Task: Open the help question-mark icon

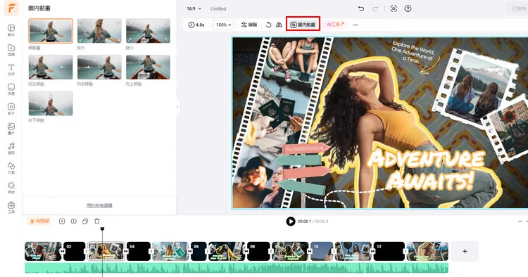Action: (x=408, y=8)
